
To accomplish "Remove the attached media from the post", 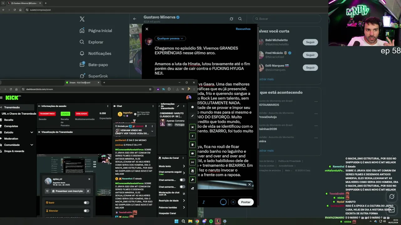I will point(249,184).
